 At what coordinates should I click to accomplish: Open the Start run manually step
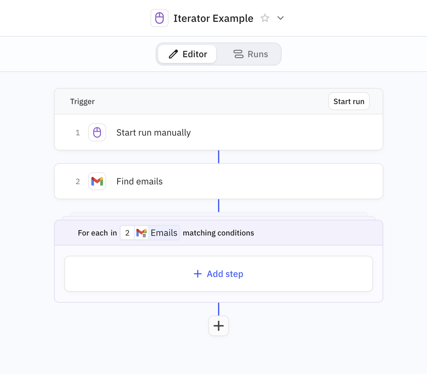(153, 132)
